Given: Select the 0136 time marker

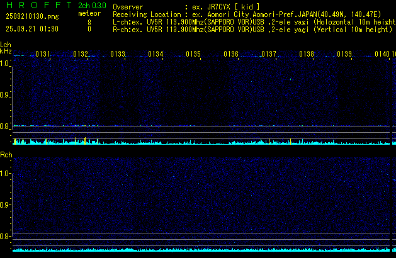Looking at the screenshot, I should click(x=230, y=55).
